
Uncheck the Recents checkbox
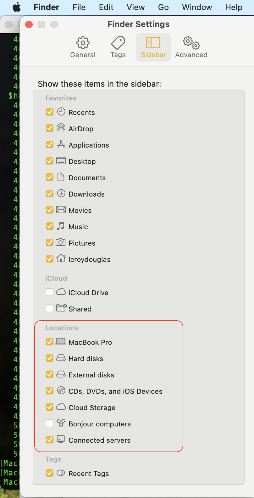[x=49, y=112]
